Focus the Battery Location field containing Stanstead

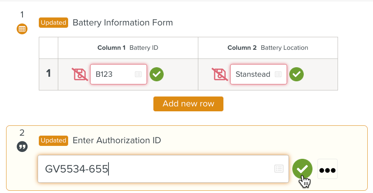[253, 74]
